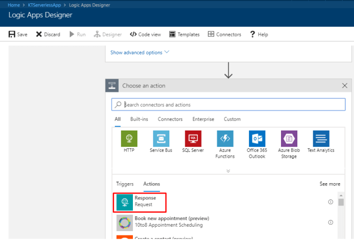Select the Custom filter tab

(x=232, y=119)
